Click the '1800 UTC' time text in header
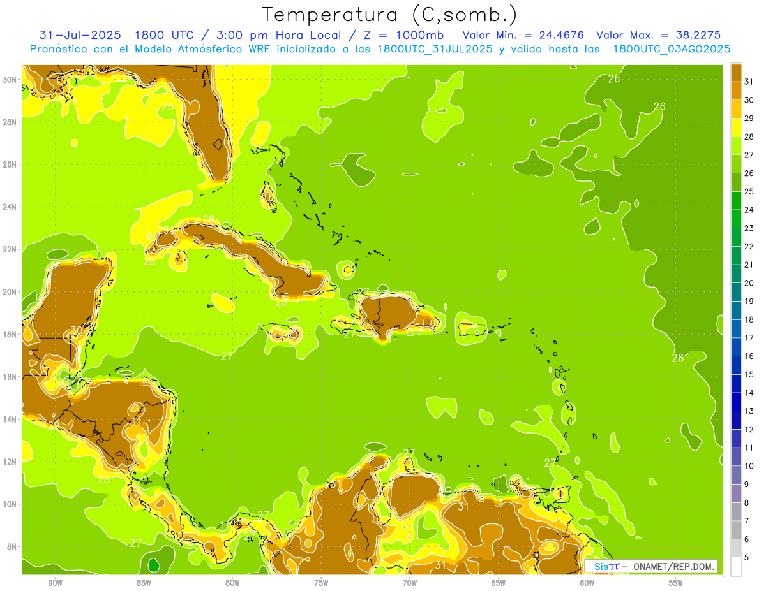766x591 pixels. click(166, 35)
